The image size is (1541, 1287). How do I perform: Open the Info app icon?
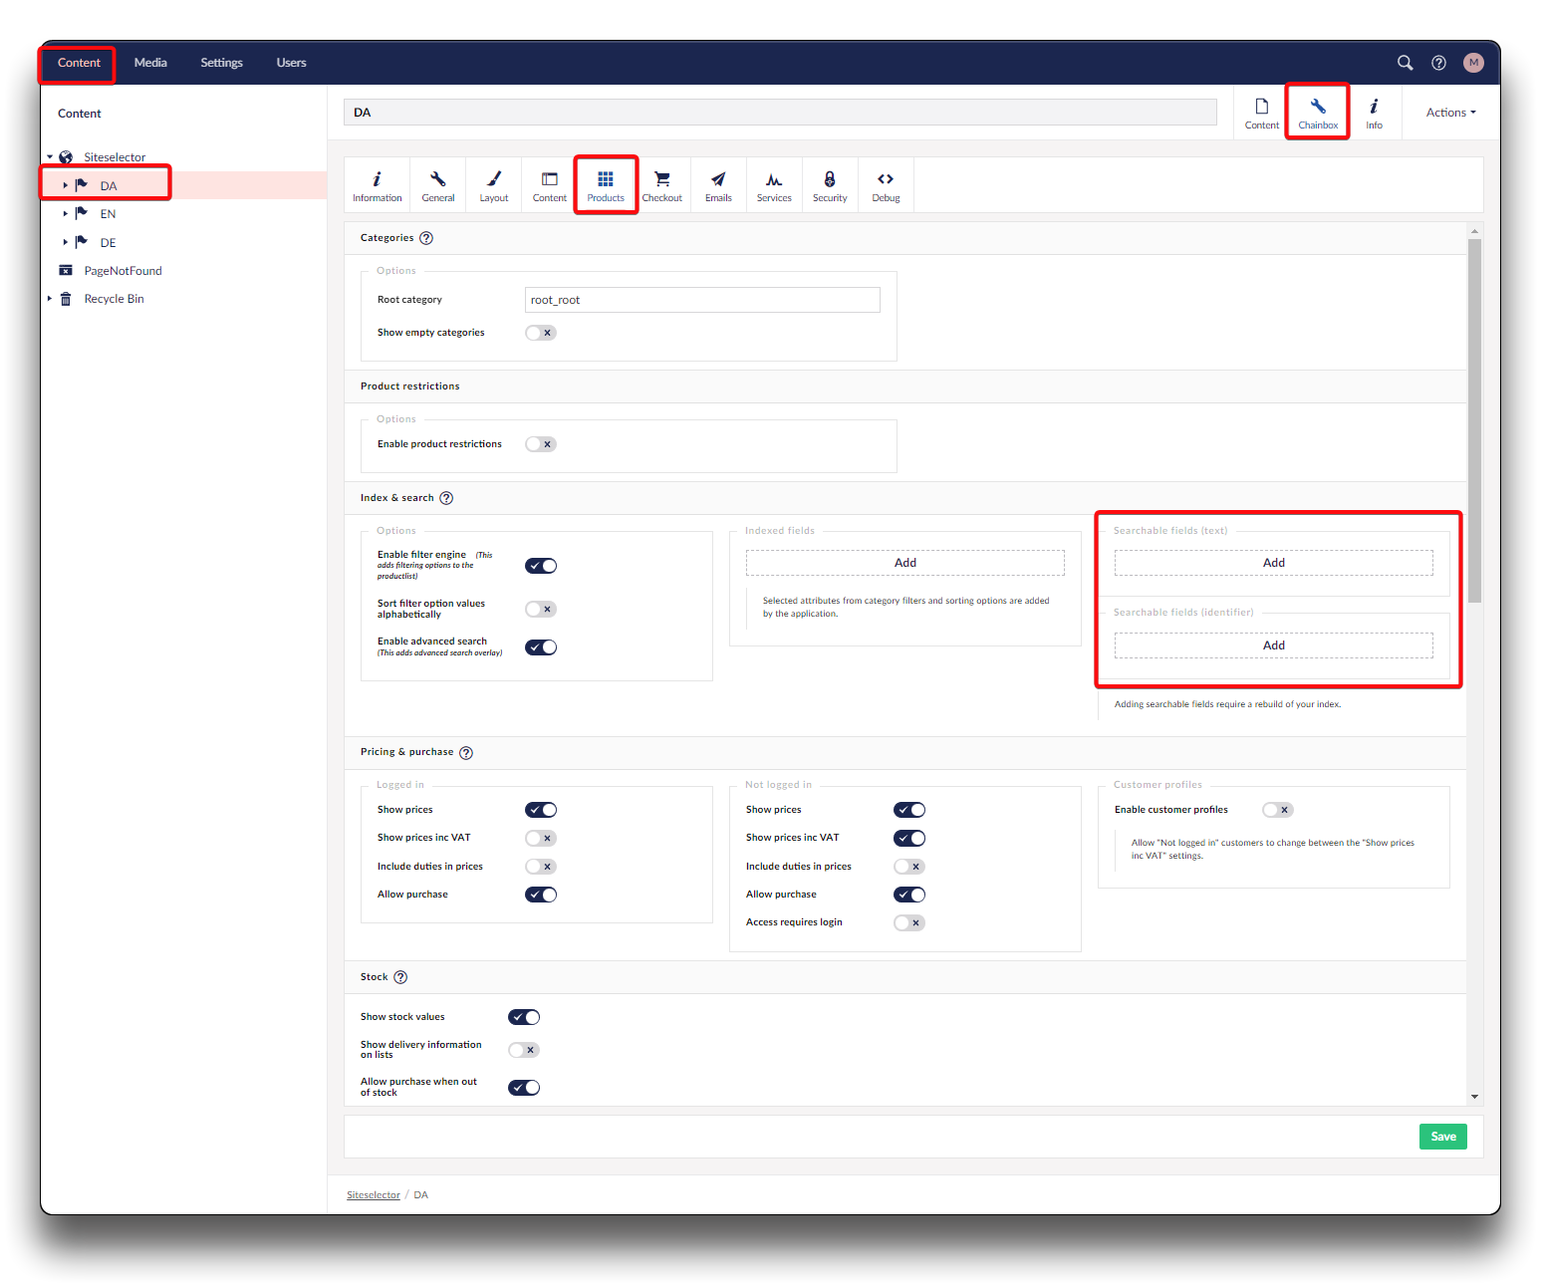point(1374,113)
